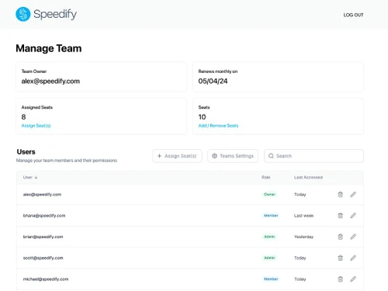
Task: Click the Admin badge for brian
Action: click(x=269, y=237)
